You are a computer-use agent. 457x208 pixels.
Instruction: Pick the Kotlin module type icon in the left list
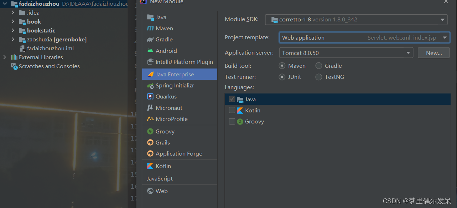[x=150, y=166]
